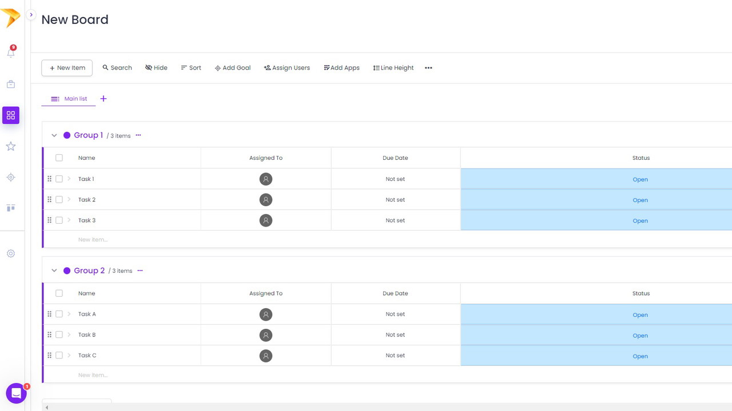Viewport: 732px width, 411px height.
Task: Select all items in Group 1 header checkbox
Action: (59, 158)
